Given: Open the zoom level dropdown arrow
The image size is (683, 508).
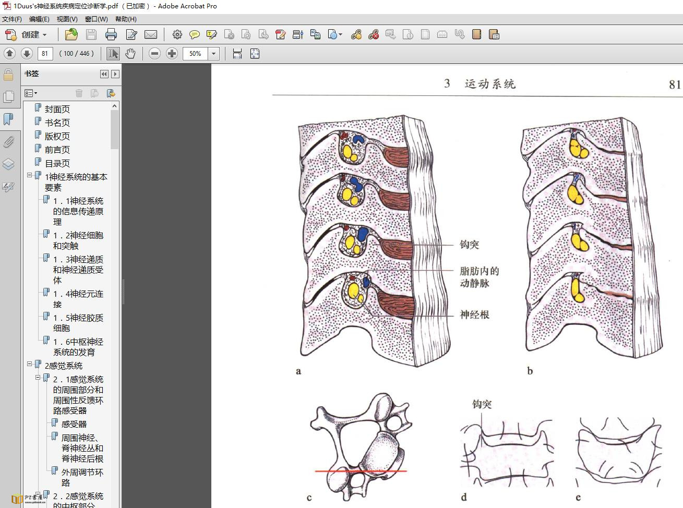Looking at the screenshot, I should tap(213, 53).
